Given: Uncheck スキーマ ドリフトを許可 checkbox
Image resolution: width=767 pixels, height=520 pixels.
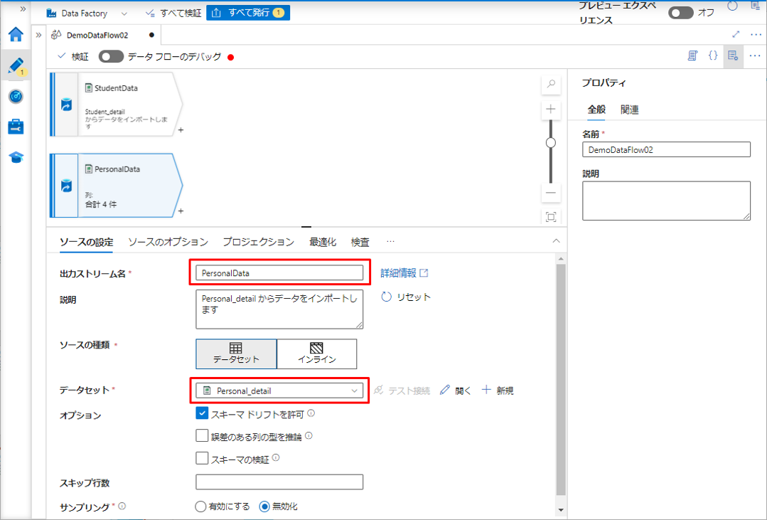Looking at the screenshot, I should [202, 413].
